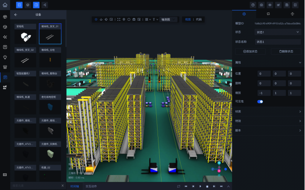
Task: Expand the 特效 section
Action: (268, 121)
